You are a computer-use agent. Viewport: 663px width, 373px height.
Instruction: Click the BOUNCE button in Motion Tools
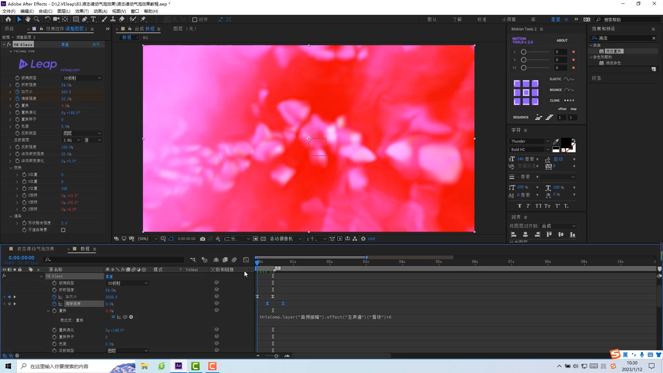(561, 90)
